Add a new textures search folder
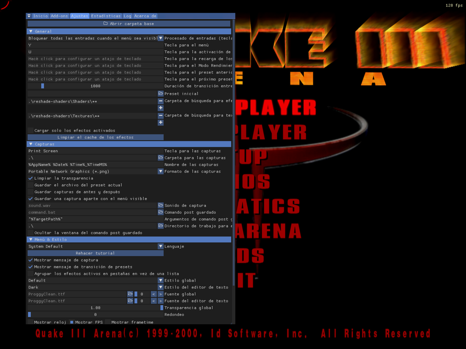Screen dimensions: 466x349 coord(160,123)
